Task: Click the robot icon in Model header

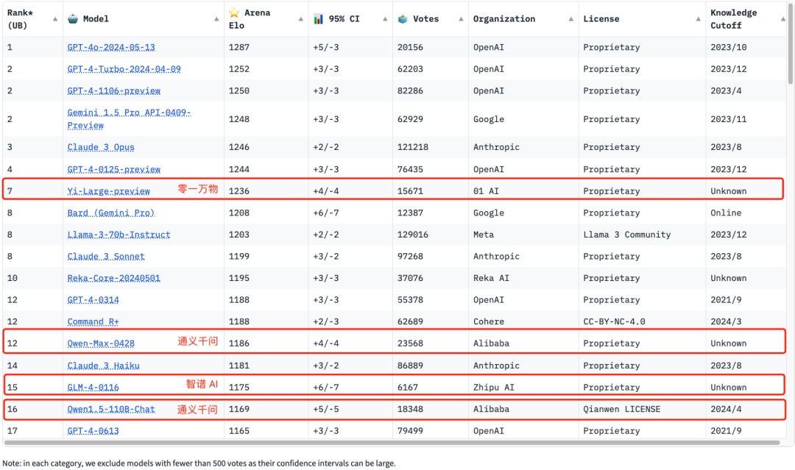Action: point(73,18)
